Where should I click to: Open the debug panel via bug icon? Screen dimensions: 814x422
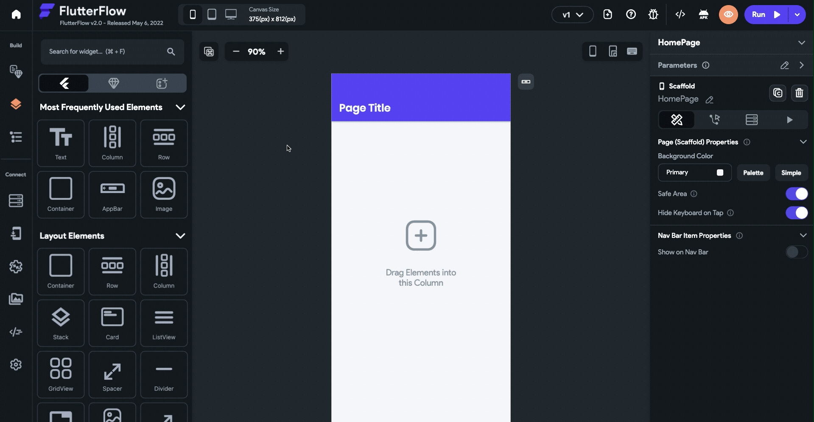pos(654,14)
